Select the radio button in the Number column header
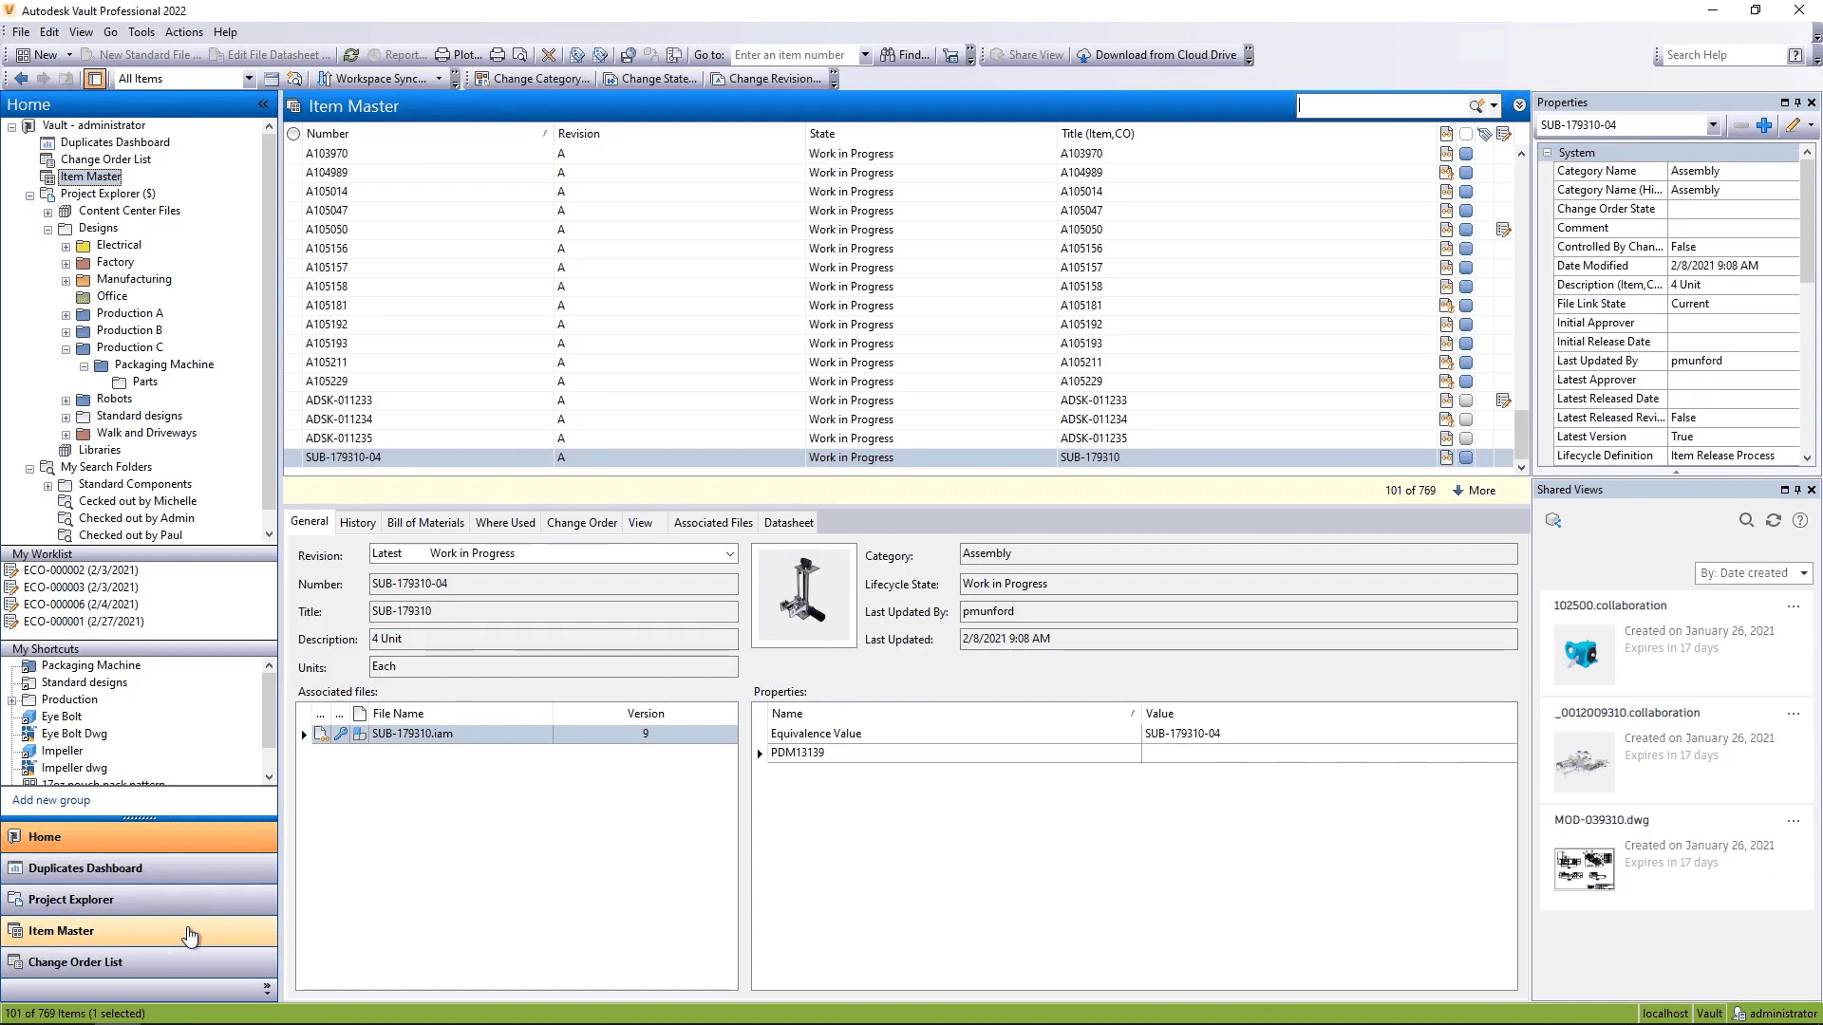Screen dimensions: 1823x1025 pos(292,134)
